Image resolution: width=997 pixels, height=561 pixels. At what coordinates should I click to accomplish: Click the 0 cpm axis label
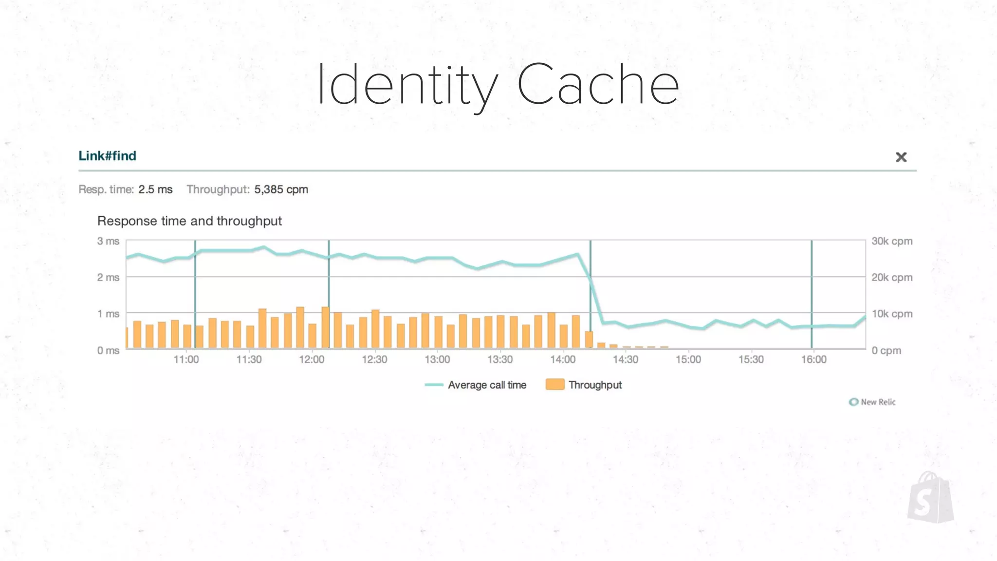pyautogui.click(x=886, y=350)
